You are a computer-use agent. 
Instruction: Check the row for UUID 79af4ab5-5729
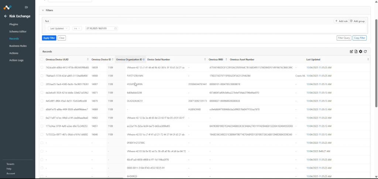42,76
